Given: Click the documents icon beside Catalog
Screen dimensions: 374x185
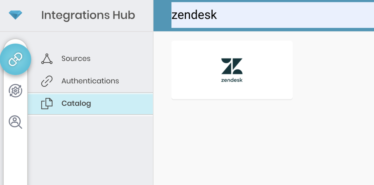Looking at the screenshot, I should tap(47, 104).
